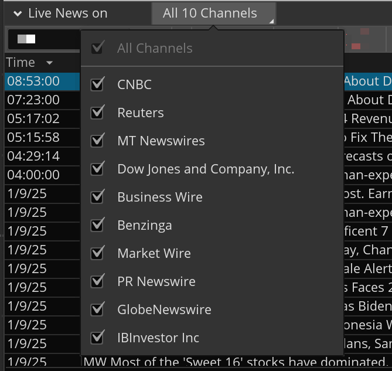
Task: Click the All Channels checkbox
Action: 98,48
